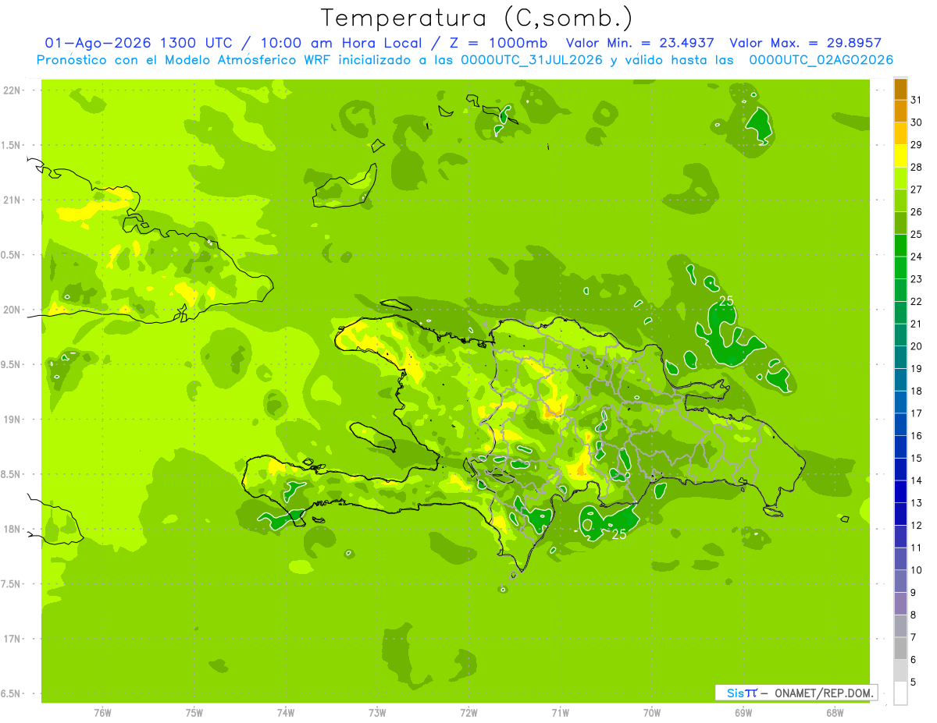Screen dimensions: 937x723
Task: Pick the orange swatch between 30 and 31
Action: click(900, 111)
